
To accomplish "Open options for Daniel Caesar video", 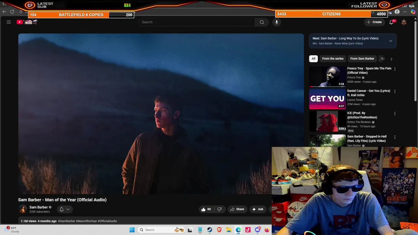I will pos(395,91).
